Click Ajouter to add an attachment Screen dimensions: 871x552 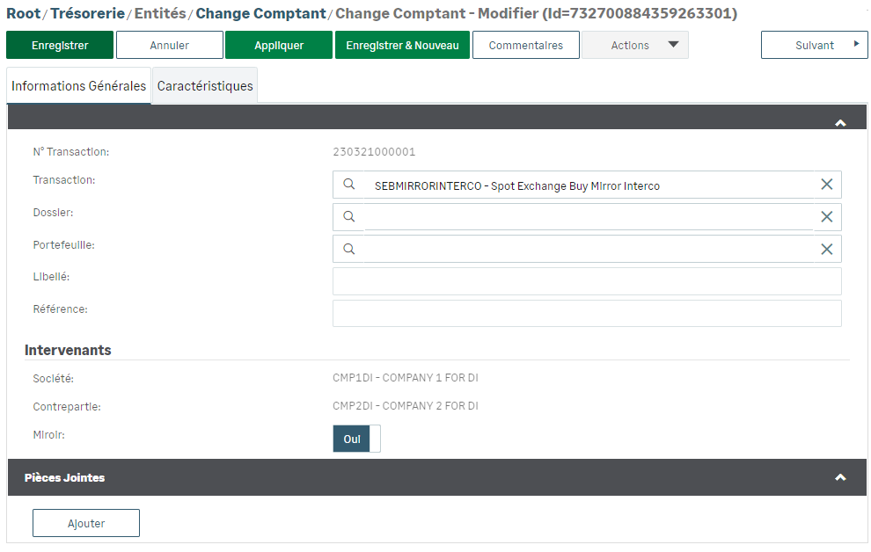(x=86, y=523)
